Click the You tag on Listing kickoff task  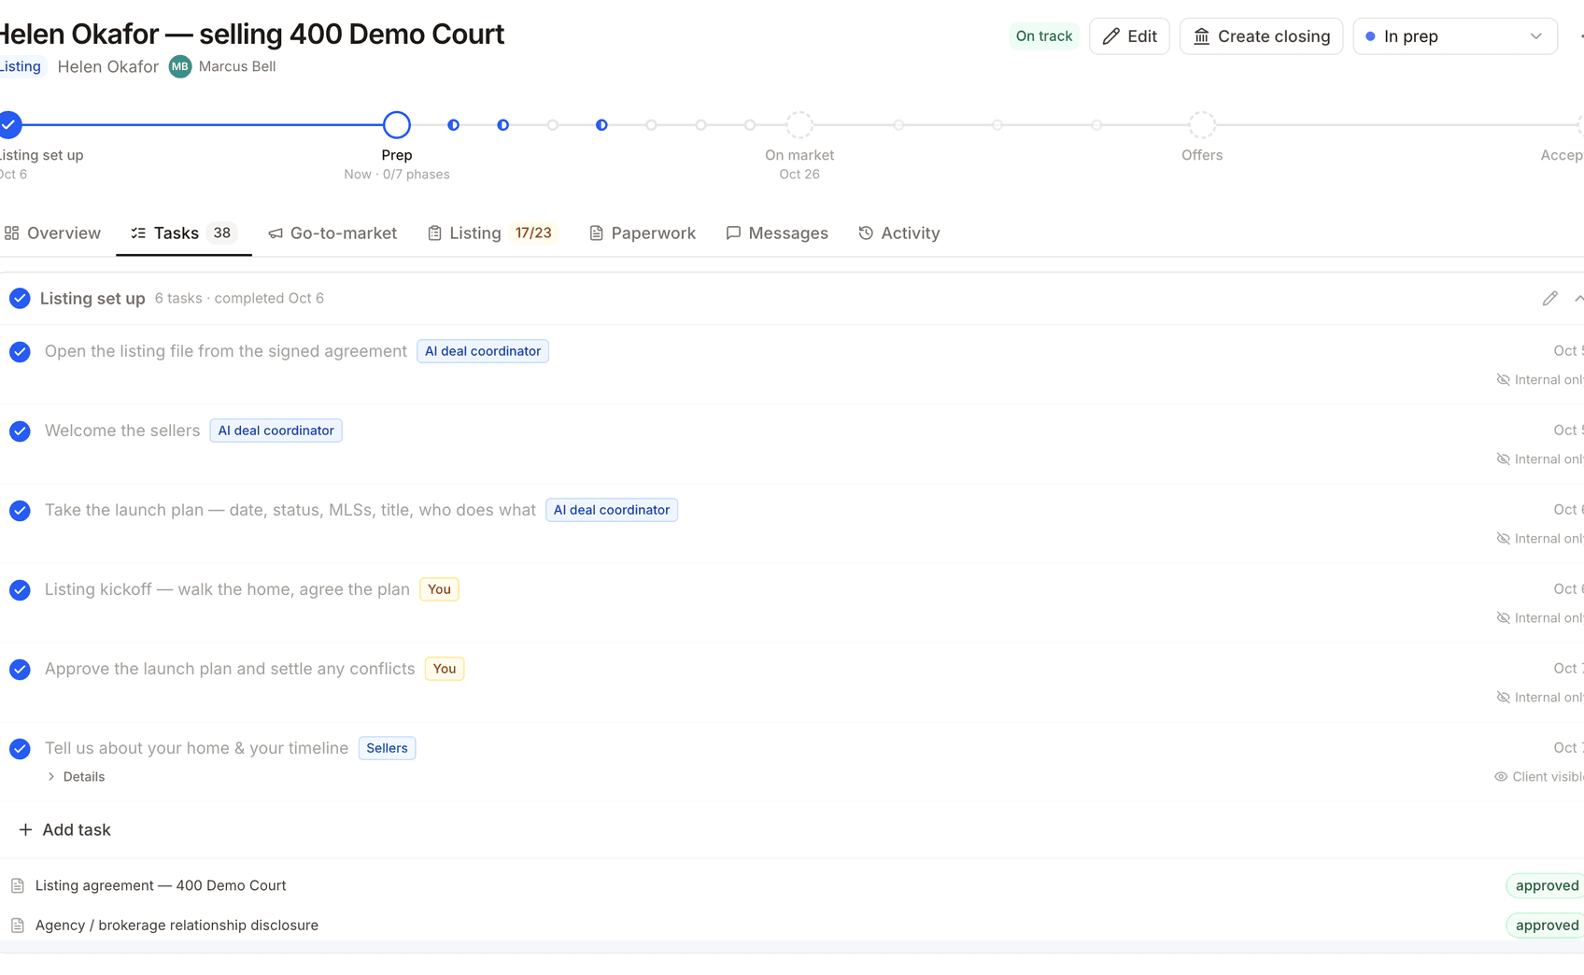(x=439, y=589)
